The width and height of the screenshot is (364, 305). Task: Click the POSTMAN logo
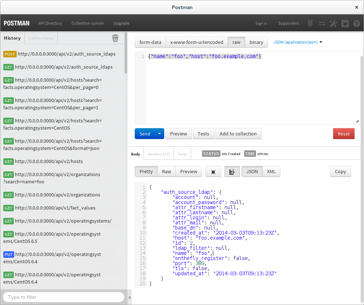16,23
